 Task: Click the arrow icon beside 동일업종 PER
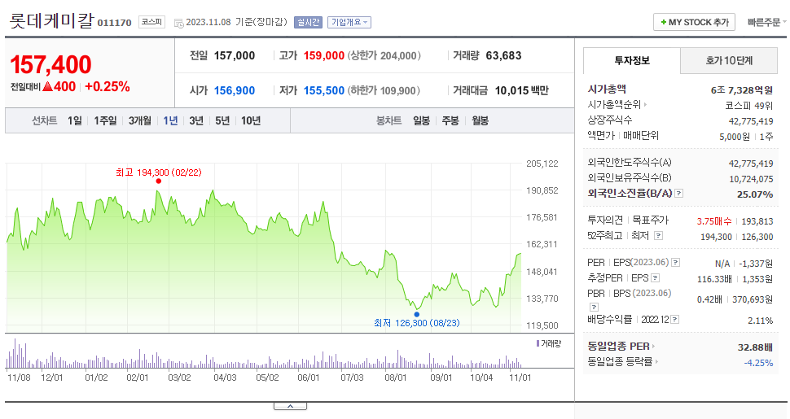pyautogui.click(x=653, y=346)
